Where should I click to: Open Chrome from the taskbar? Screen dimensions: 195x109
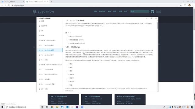52,107
